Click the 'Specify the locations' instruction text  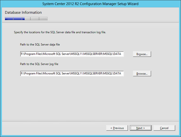pyautogui.click(x=60, y=32)
